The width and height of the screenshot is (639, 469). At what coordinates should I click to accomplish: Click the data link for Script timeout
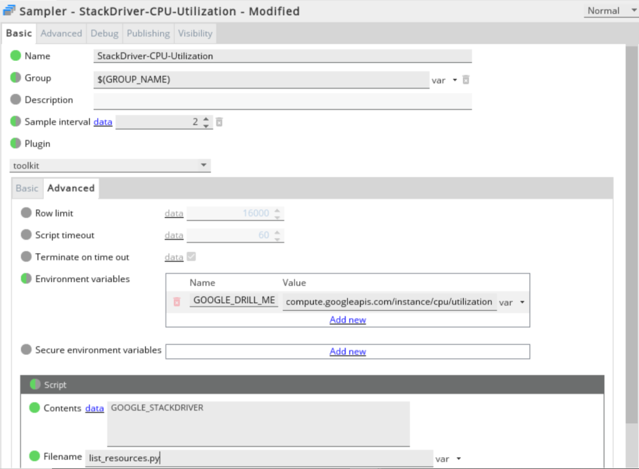(173, 235)
